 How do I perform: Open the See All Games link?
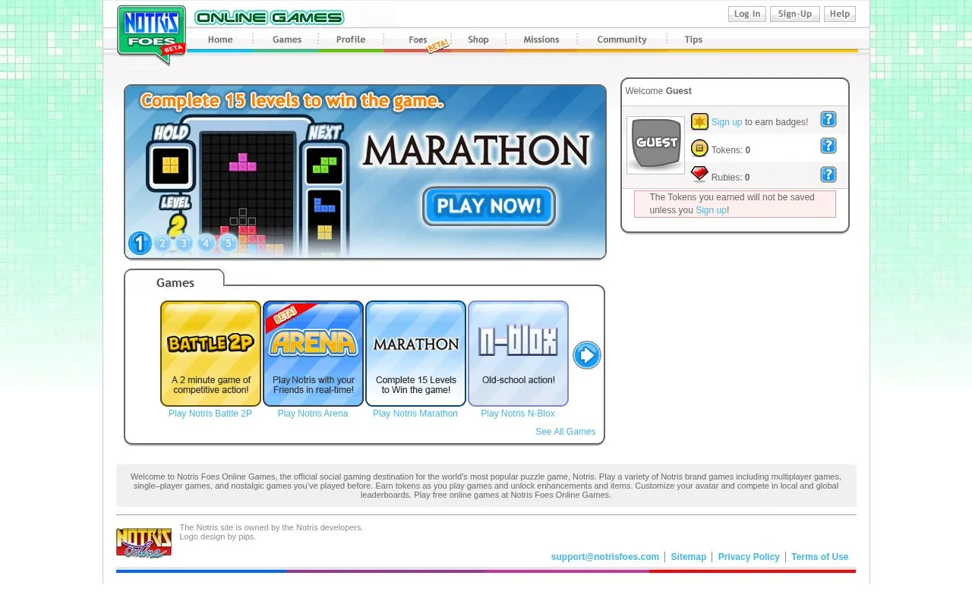click(565, 432)
